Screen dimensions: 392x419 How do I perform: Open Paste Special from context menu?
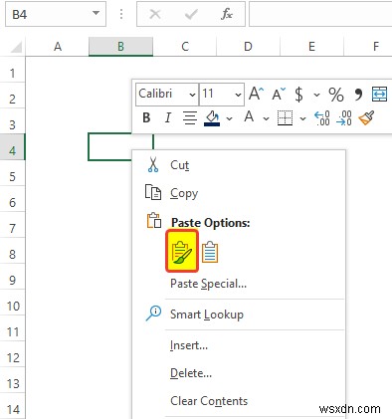coord(239,284)
